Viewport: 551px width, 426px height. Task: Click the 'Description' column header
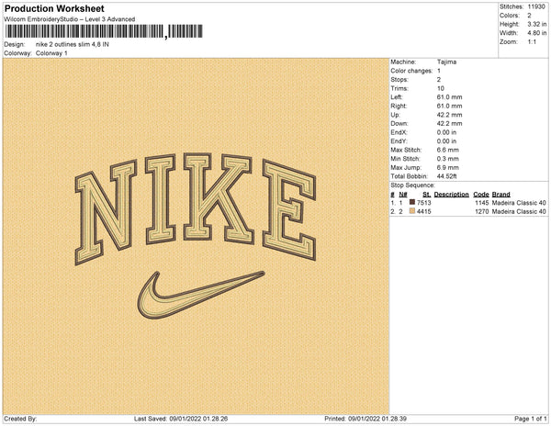[451, 195]
